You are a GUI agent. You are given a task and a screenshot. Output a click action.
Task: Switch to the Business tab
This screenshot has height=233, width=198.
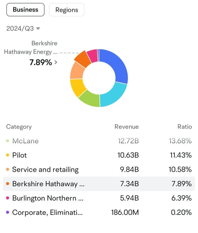[25, 10]
